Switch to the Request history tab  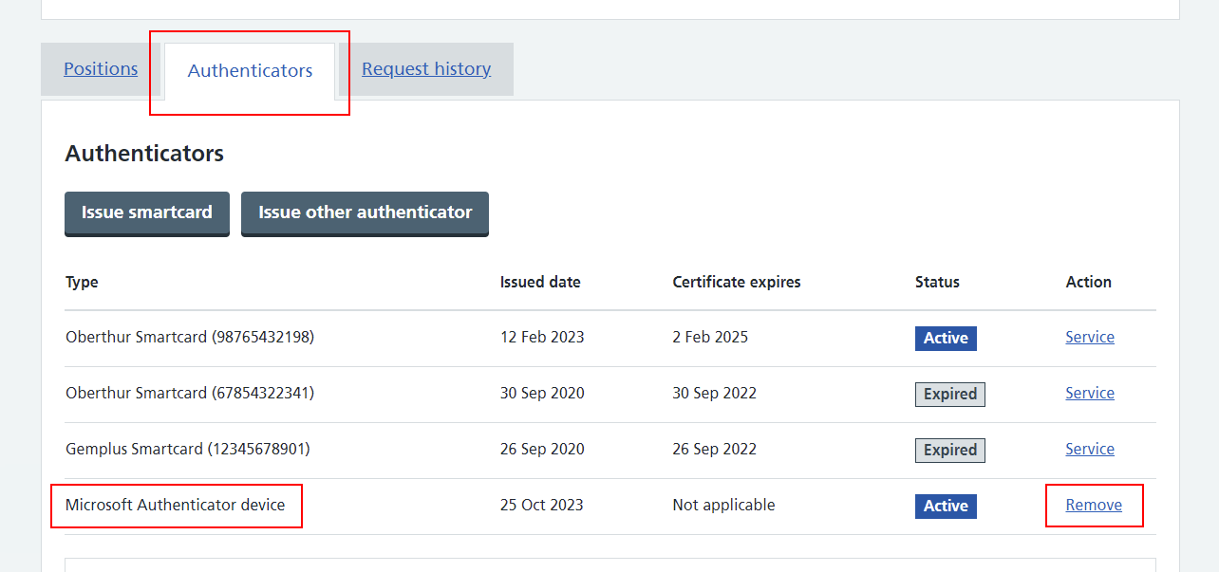pos(426,69)
